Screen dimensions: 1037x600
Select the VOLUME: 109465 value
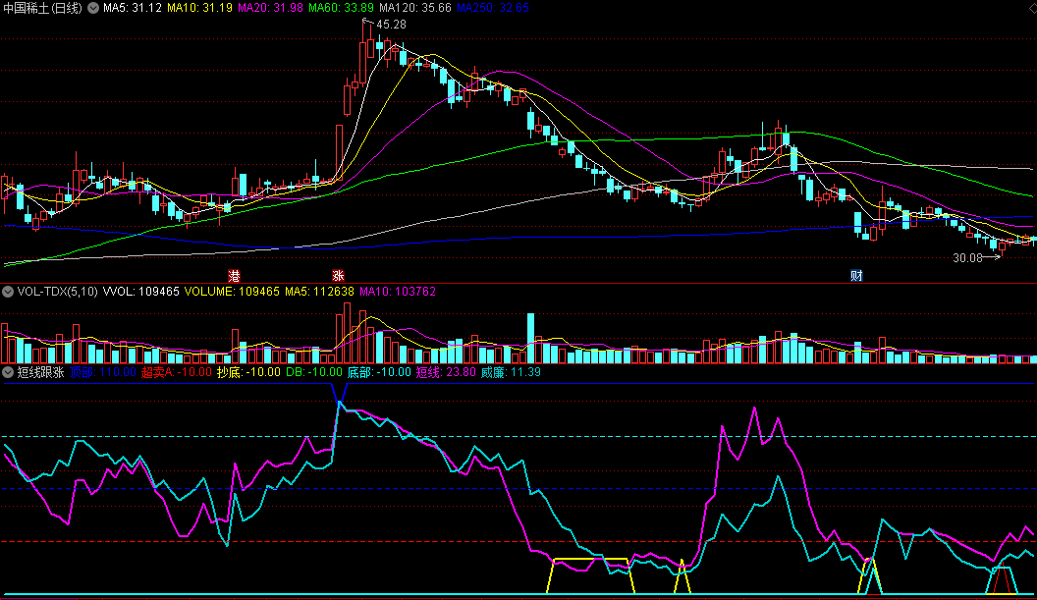click(x=232, y=292)
